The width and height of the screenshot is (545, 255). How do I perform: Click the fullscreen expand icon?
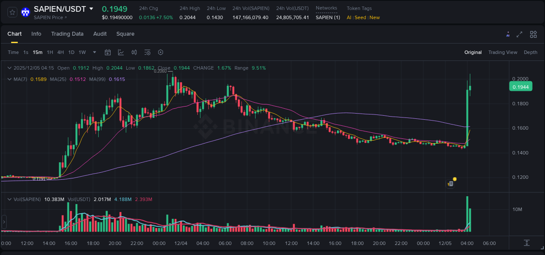(519, 34)
